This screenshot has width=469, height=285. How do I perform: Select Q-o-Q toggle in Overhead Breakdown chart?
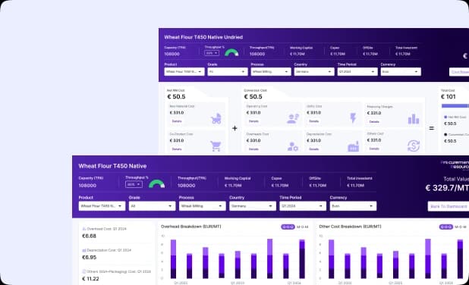point(288,227)
